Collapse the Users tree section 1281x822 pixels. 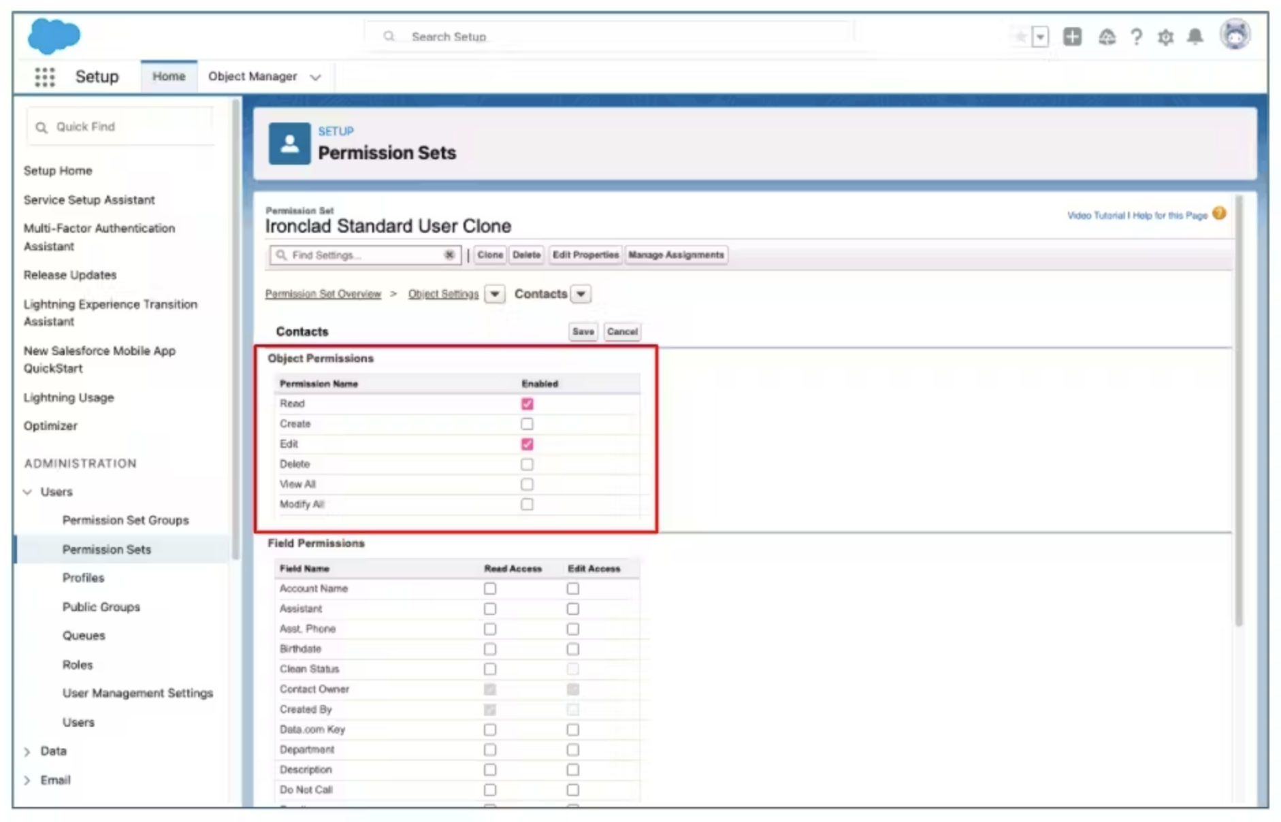[x=27, y=491]
